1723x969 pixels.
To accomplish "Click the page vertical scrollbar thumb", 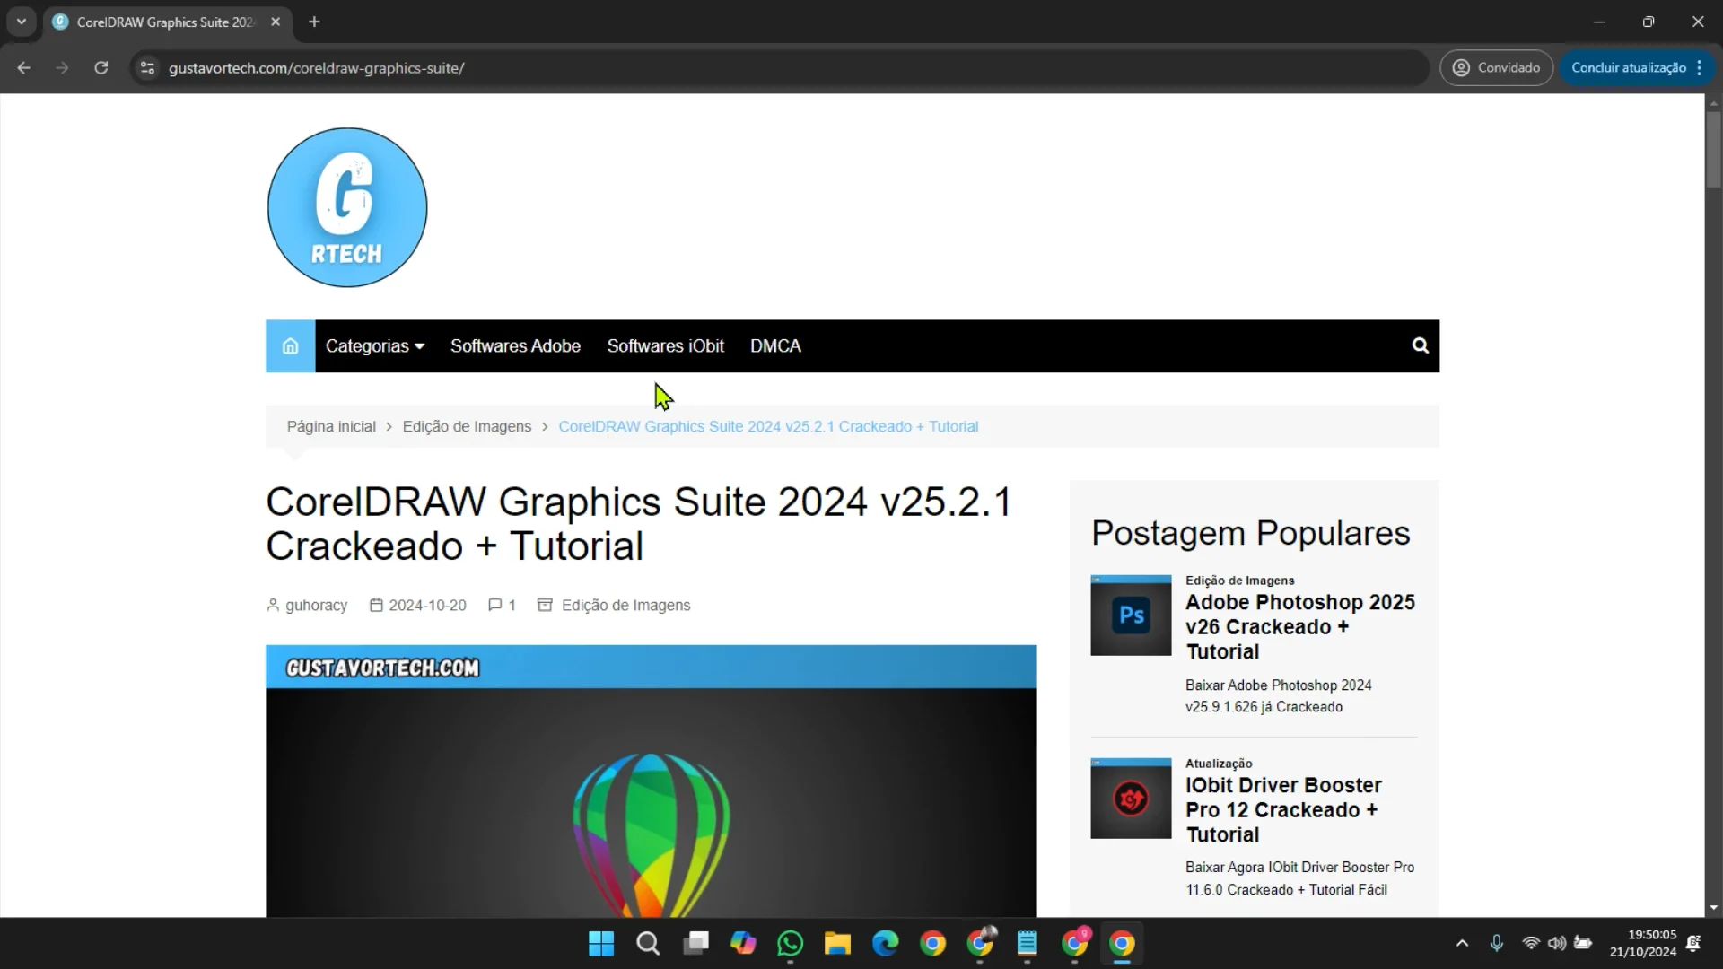I will click(1713, 148).
